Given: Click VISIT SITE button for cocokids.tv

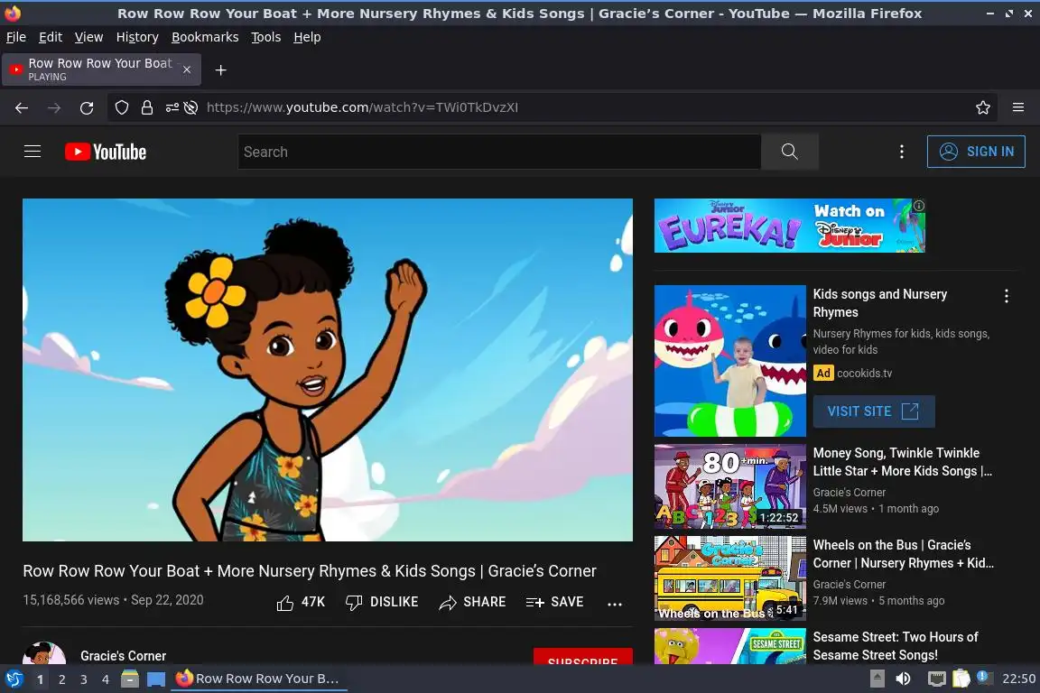Looking at the screenshot, I should pos(874,411).
